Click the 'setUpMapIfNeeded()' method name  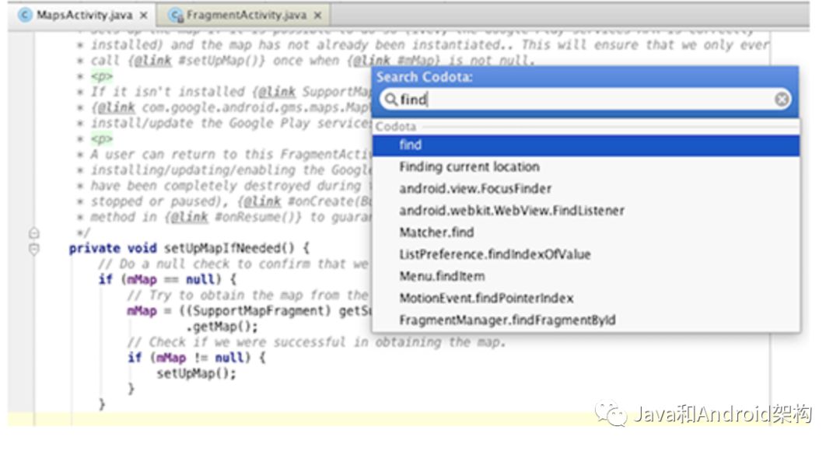[229, 248]
